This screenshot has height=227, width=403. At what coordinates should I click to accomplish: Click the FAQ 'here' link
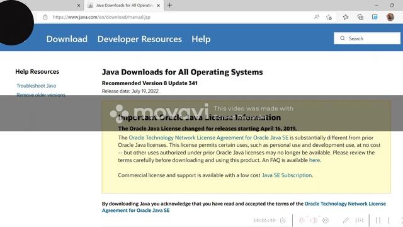tap(315, 160)
